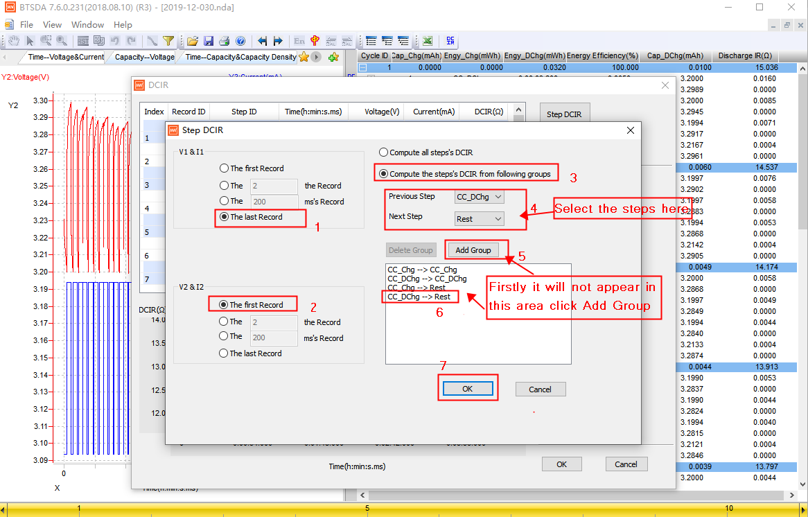Save with the floppy disk icon
Viewport: 808px width, 517px height.
click(x=209, y=41)
